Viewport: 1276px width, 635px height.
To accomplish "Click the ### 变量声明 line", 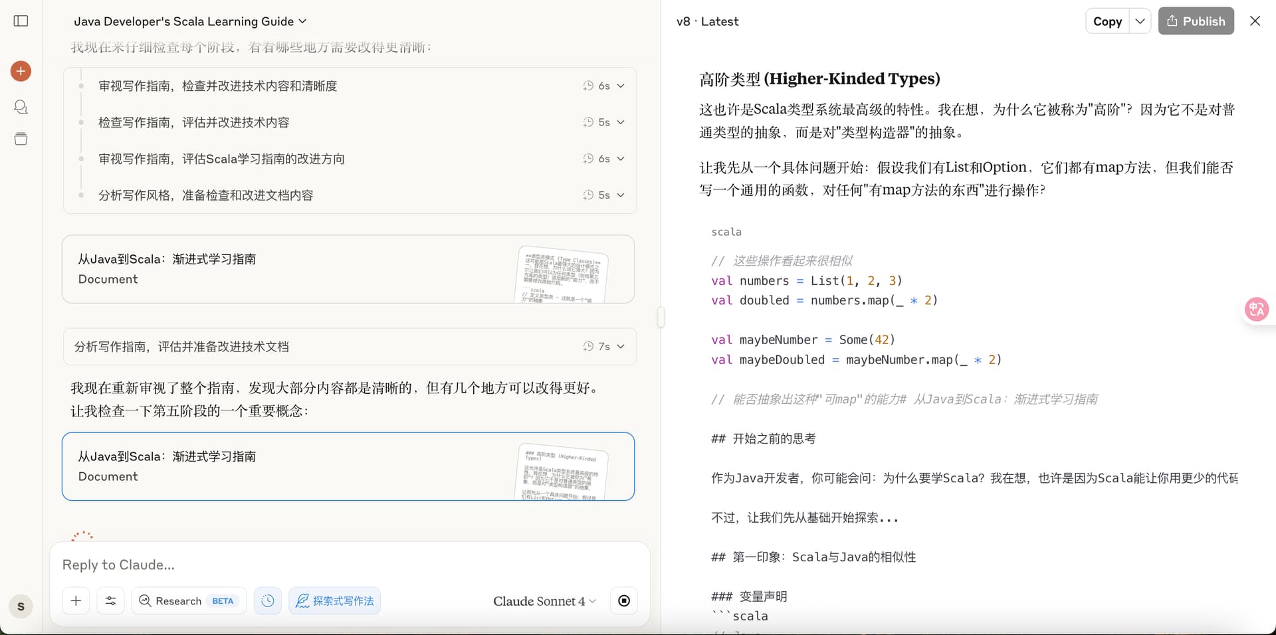I will (749, 596).
